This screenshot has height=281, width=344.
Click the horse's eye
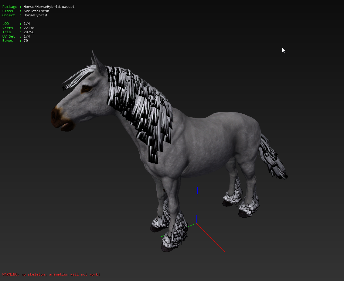click(x=87, y=88)
